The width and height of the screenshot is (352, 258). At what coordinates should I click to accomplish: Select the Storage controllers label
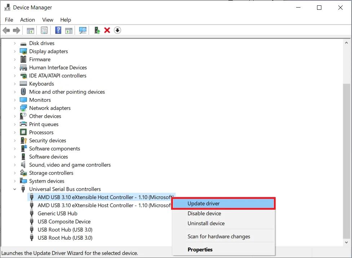pyautogui.click(x=51, y=173)
